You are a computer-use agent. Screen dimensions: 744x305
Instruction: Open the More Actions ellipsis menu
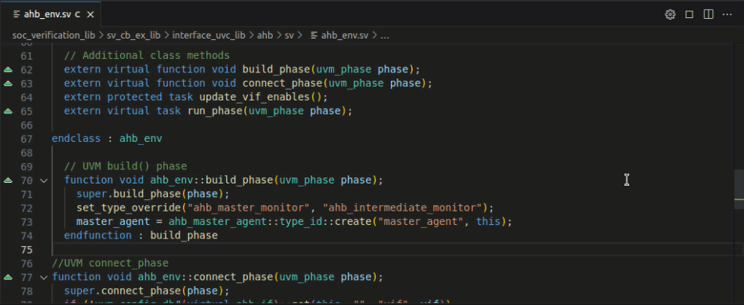coord(727,14)
